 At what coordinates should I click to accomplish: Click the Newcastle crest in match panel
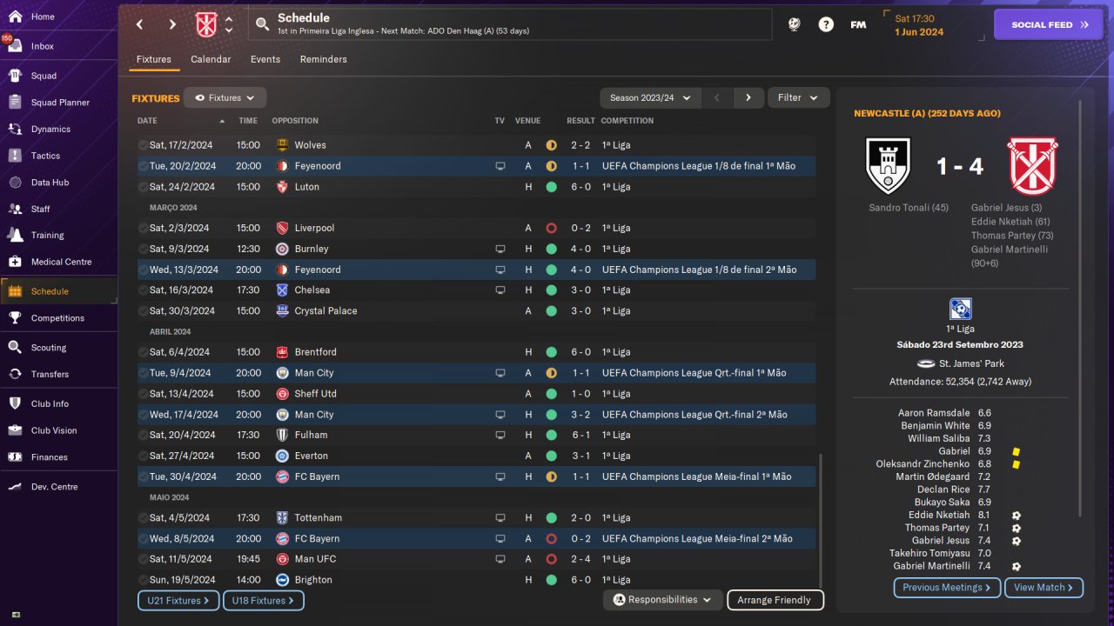tap(889, 166)
